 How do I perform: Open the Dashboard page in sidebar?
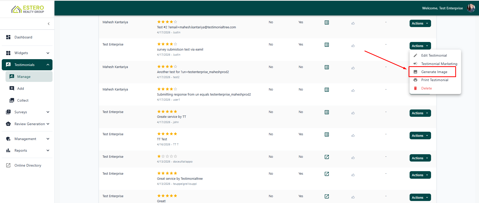pyautogui.click(x=23, y=37)
